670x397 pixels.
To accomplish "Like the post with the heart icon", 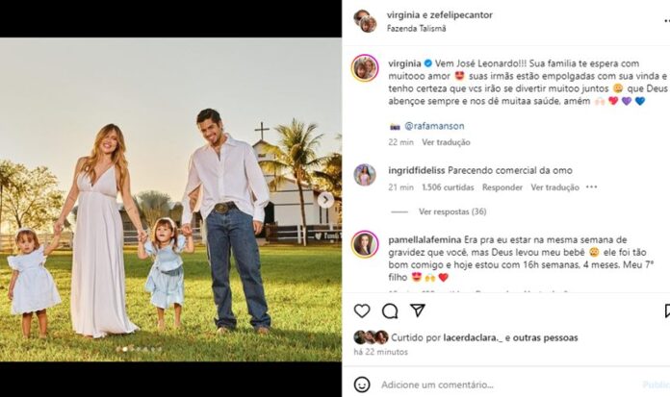I will coord(362,310).
